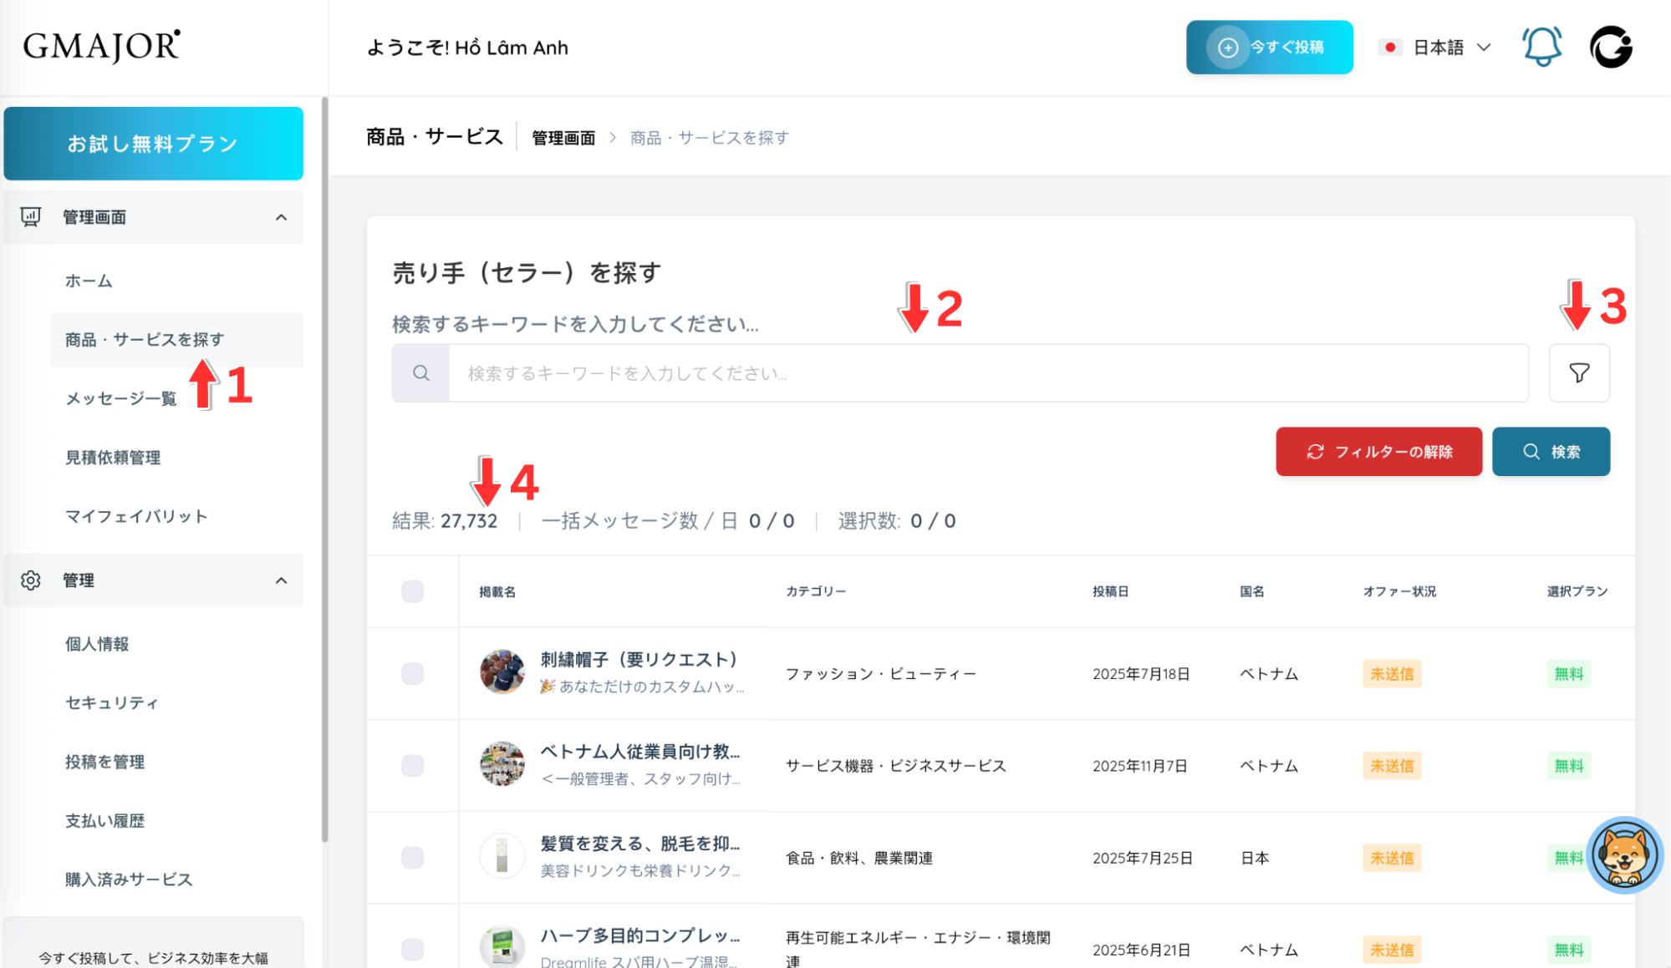
Task: Go to 見積依頼管理 menu item
Action: [x=113, y=458]
